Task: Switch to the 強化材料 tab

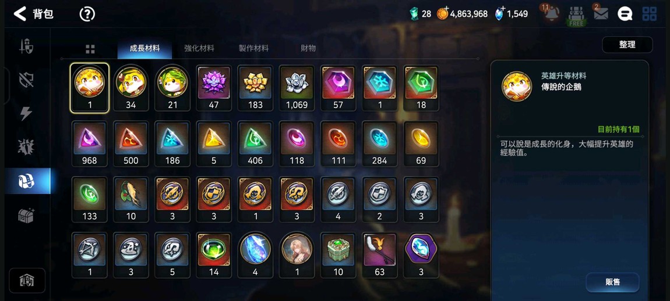Action: click(x=199, y=48)
